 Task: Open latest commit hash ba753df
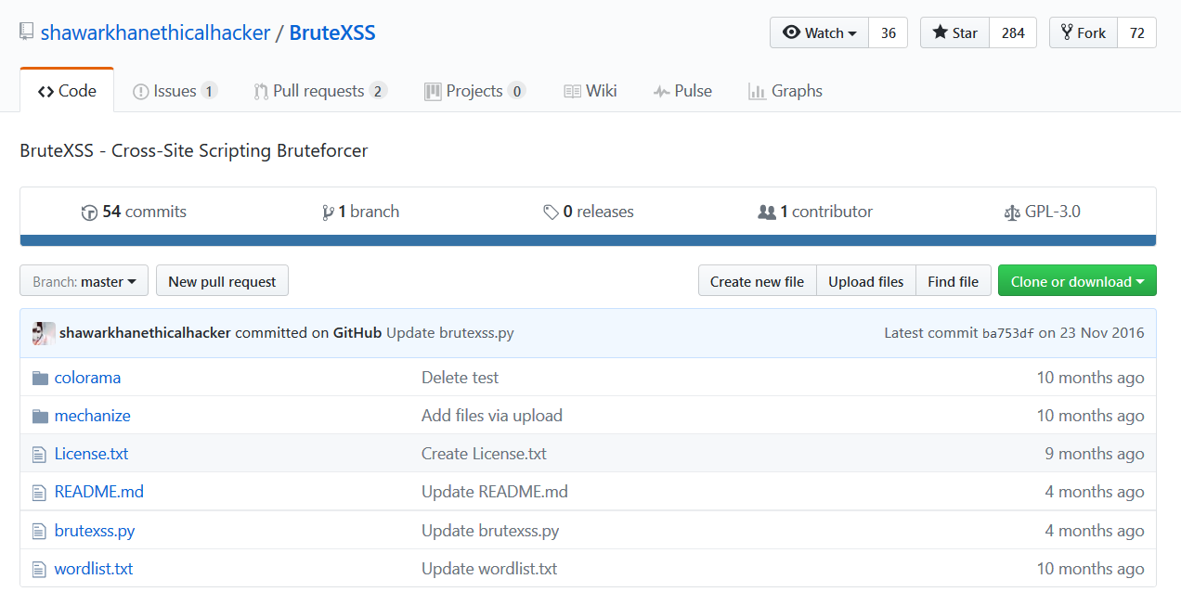coord(1007,333)
